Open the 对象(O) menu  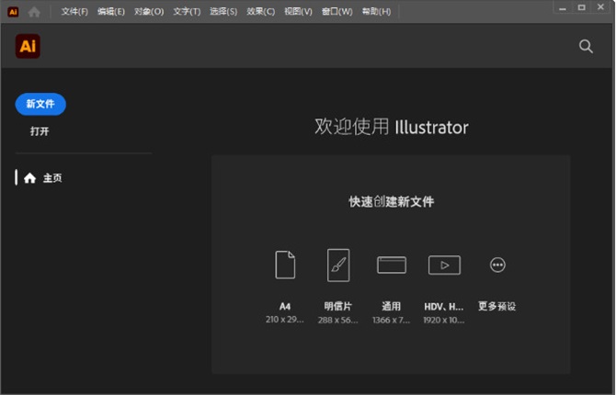coord(149,12)
